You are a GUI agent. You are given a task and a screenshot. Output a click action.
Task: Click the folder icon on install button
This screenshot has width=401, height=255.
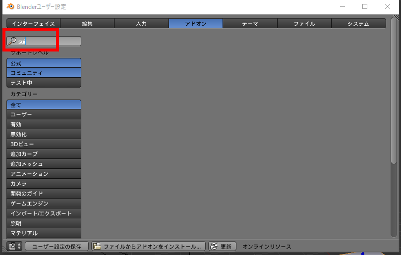pyautogui.click(x=97, y=246)
